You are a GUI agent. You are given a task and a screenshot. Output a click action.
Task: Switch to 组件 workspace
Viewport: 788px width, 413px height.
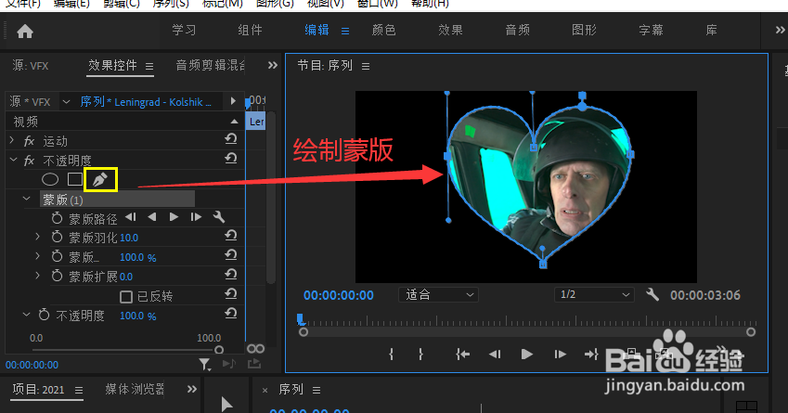pyautogui.click(x=251, y=30)
